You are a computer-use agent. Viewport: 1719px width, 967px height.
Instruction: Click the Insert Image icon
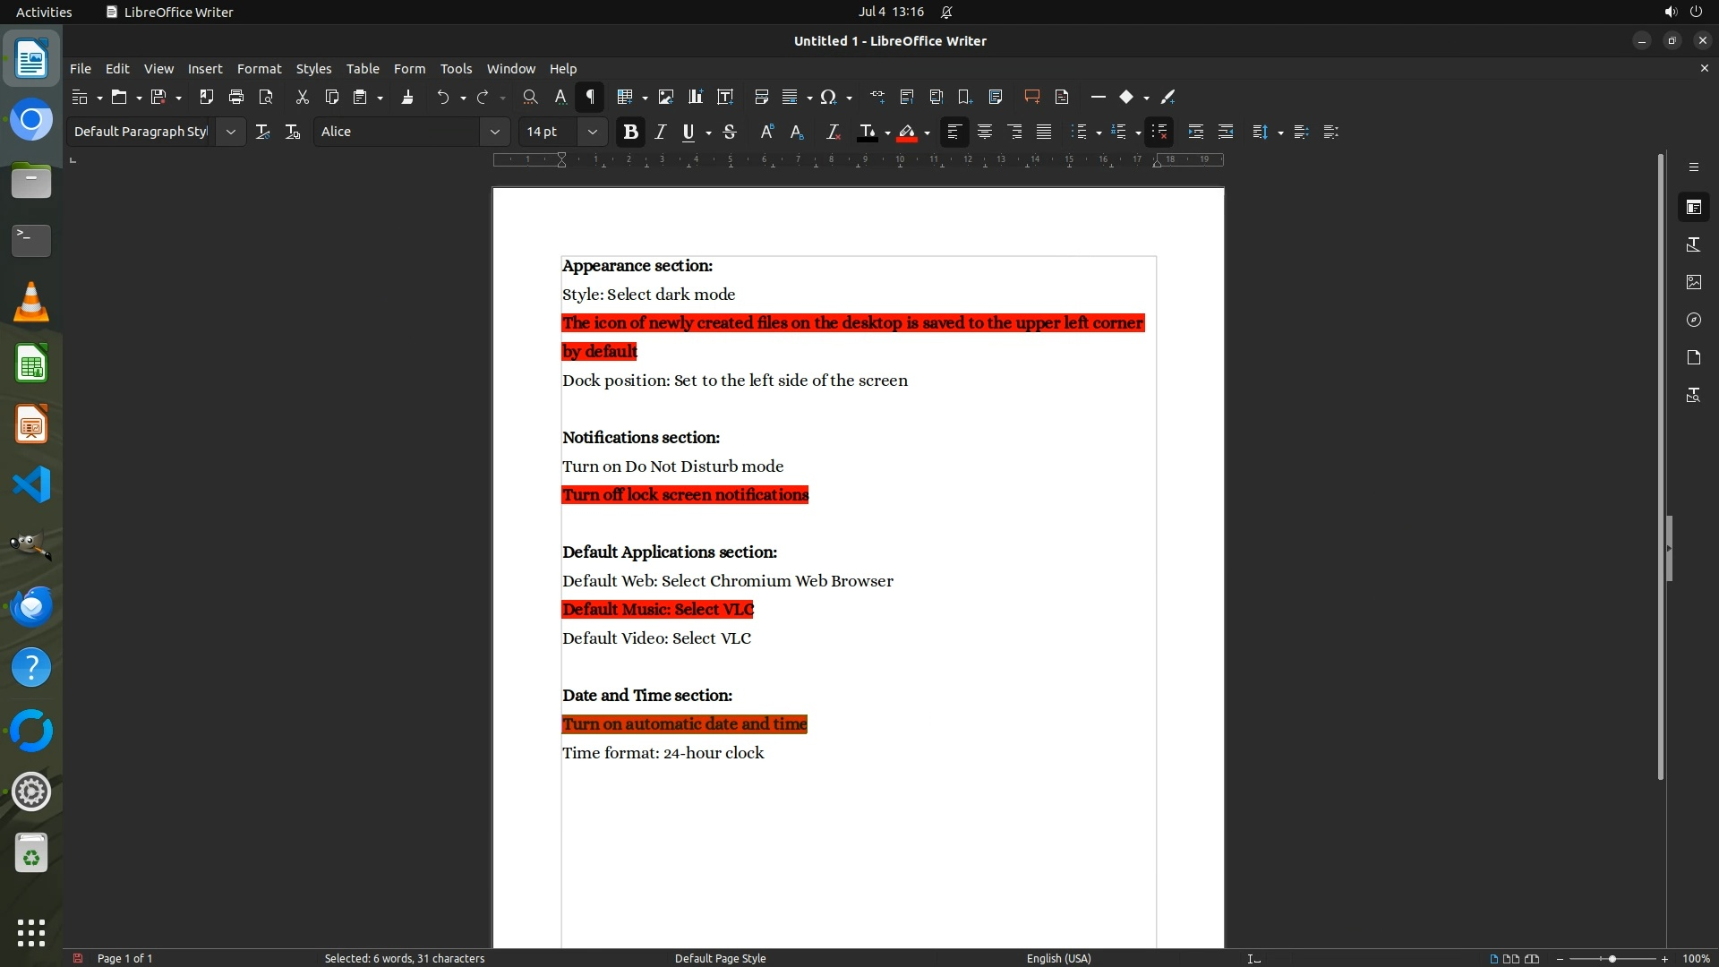click(665, 97)
